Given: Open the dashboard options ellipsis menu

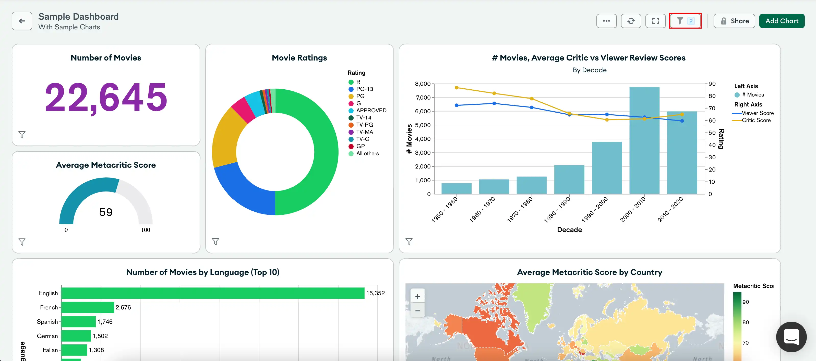Looking at the screenshot, I should point(606,21).
